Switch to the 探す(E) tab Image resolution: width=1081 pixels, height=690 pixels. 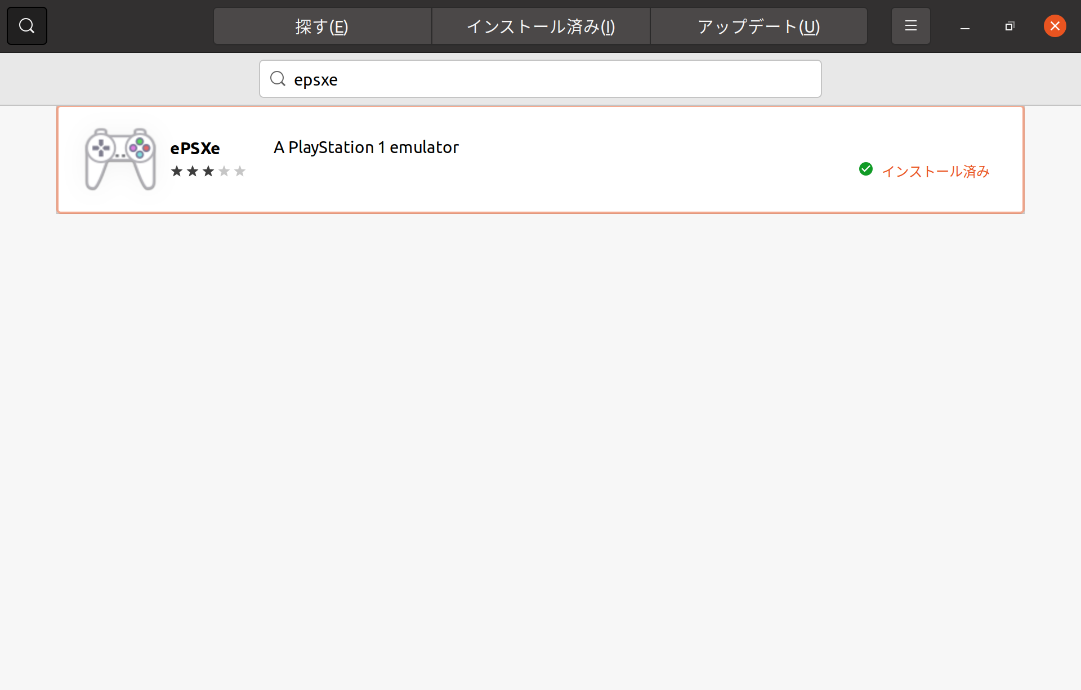(322, 26)
